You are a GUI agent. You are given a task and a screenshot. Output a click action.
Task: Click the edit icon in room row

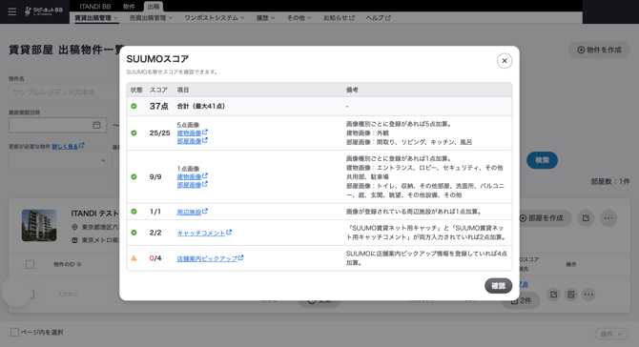click(x=553, y=294)
